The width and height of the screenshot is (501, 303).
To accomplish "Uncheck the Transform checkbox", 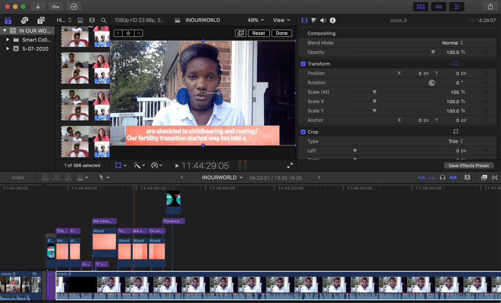I will tap(303, 64).
